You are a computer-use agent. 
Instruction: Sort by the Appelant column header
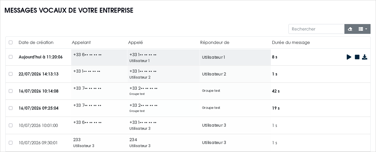(81, 42)
